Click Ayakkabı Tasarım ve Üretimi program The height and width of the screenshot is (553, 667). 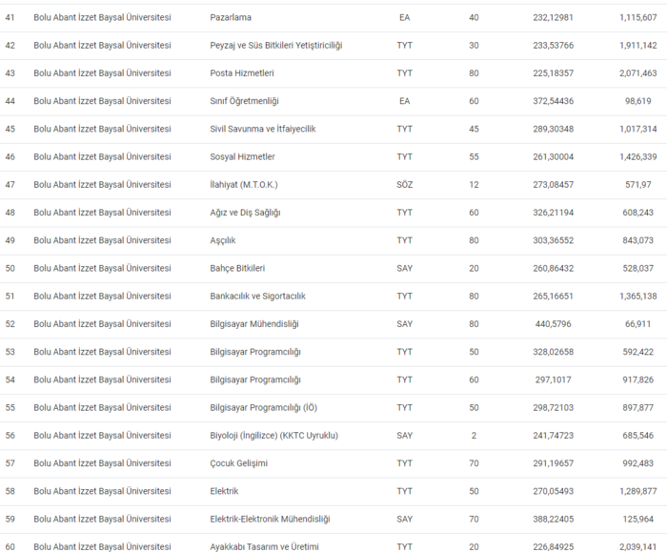pyautogui.click(x=264, y=546)
